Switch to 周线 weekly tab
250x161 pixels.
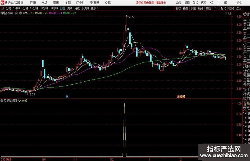70,8
